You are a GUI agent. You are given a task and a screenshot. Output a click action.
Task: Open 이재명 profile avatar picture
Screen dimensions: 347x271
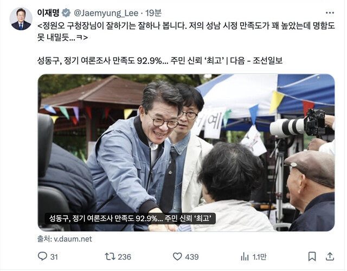coord(21,18)
